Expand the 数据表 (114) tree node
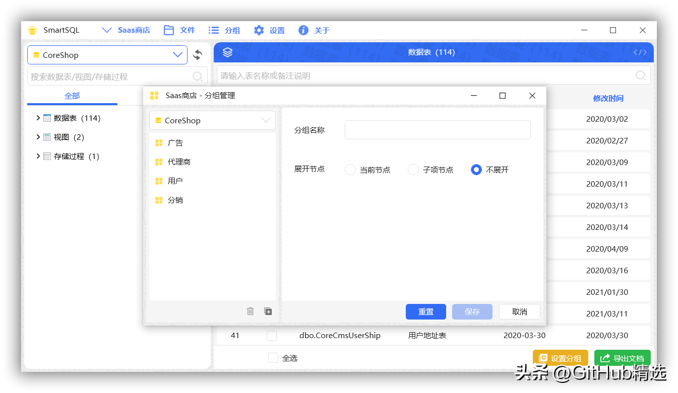 pos(38,118)
